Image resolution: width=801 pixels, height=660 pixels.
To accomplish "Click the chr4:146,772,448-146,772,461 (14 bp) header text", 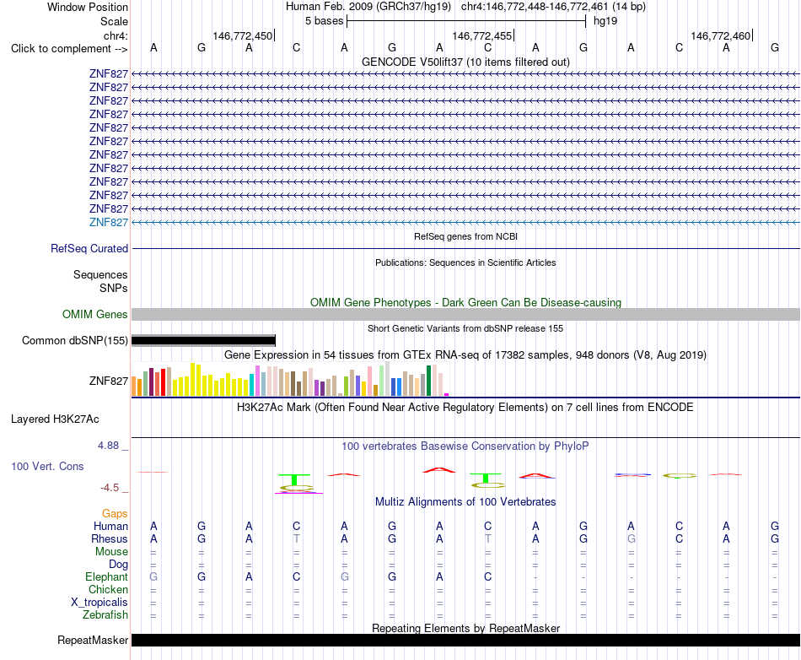I will pyautogui.click(x=553, y=7).
